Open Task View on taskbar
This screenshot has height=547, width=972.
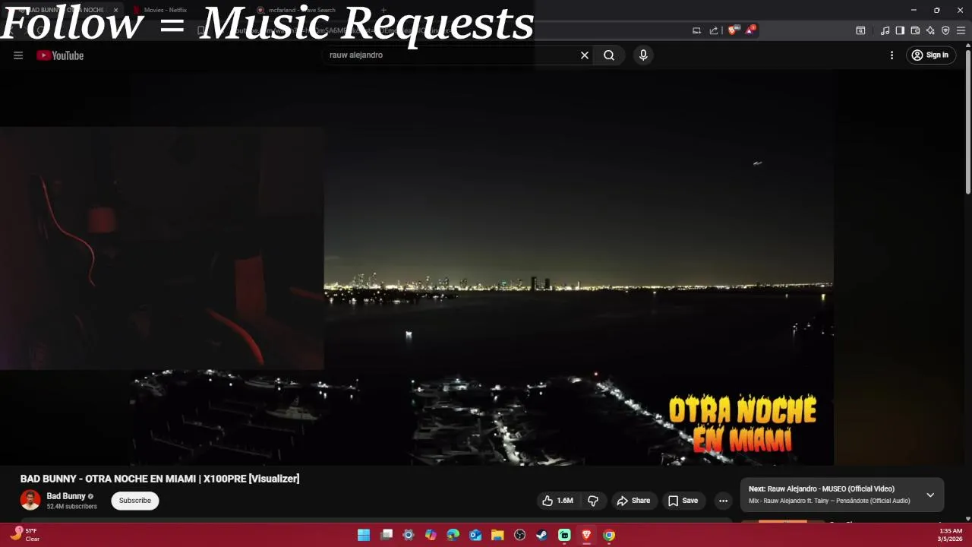pyautogui.click(x=387, y=535)
